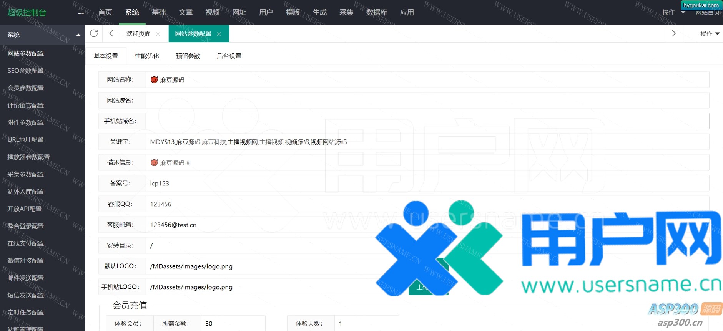Viewport: 723px width, 331px height.
Task: Open 在线支付配置 in the sidebar
Action: pos(25,243)
